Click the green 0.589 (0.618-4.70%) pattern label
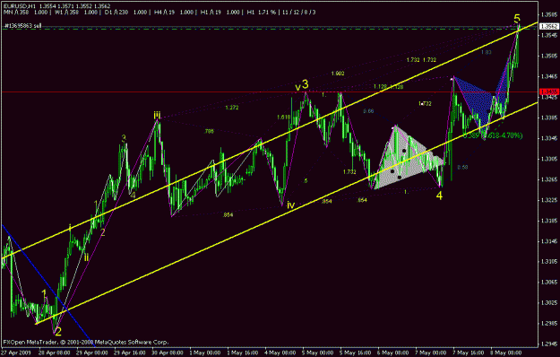This screenshot has width=560, height=357. click(x=493, y=135)
